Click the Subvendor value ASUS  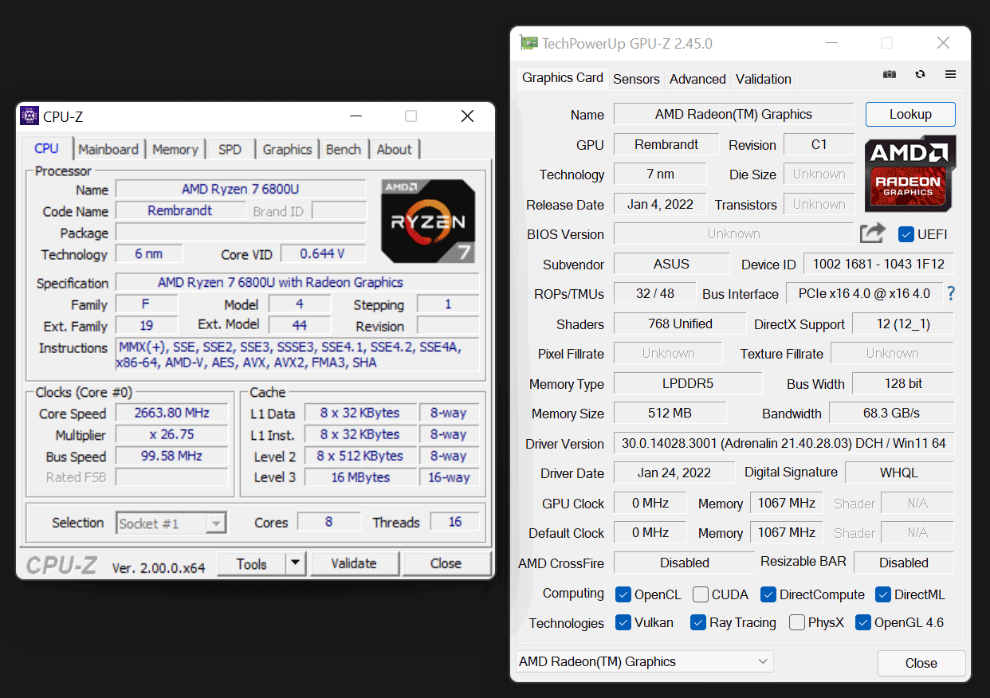(671, 264)
